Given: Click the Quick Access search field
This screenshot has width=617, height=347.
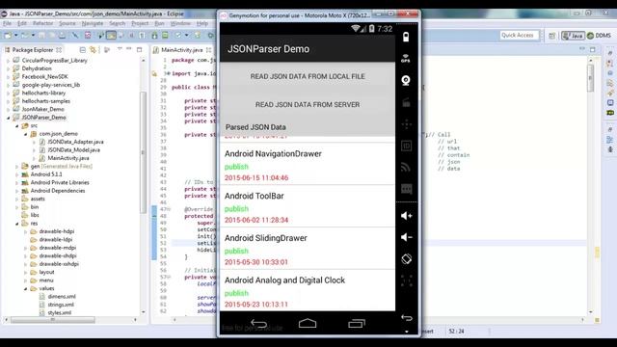Looking at the screenshot, I should (519, 36).
